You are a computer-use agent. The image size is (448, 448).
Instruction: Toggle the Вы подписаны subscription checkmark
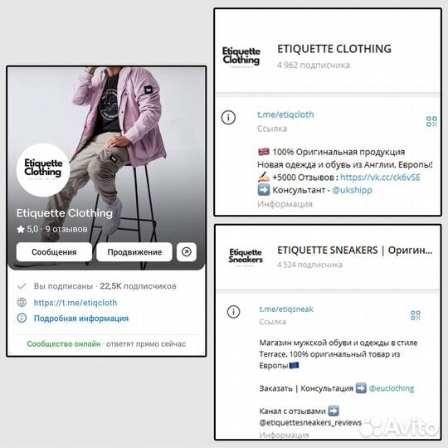pos(22,286)
